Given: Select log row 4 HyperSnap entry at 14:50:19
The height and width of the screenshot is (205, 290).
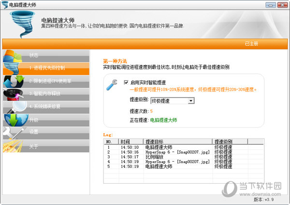Looking at the screenshot, I should [184, 162].
